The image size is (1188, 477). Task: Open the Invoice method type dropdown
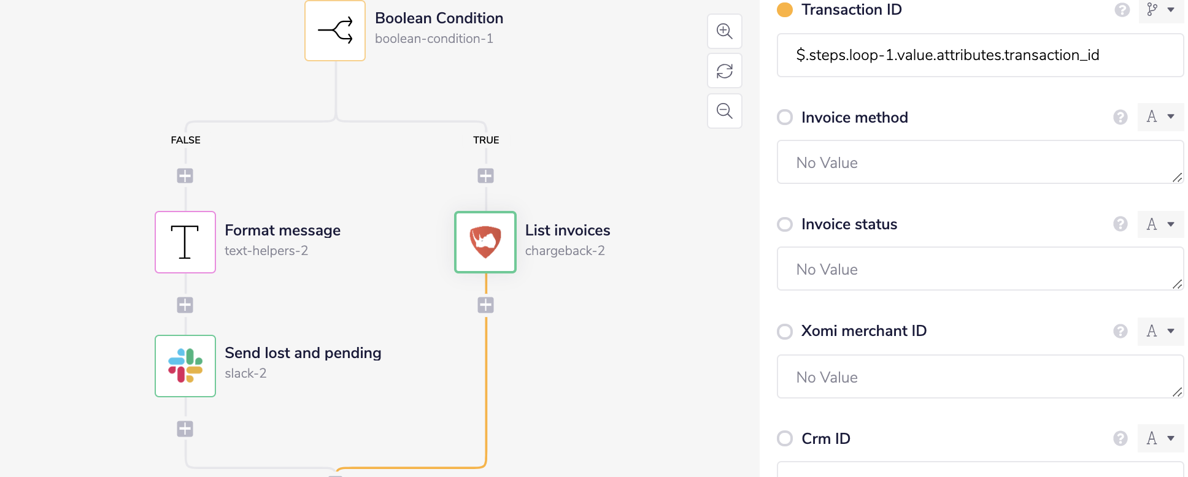pos(1160,116)
